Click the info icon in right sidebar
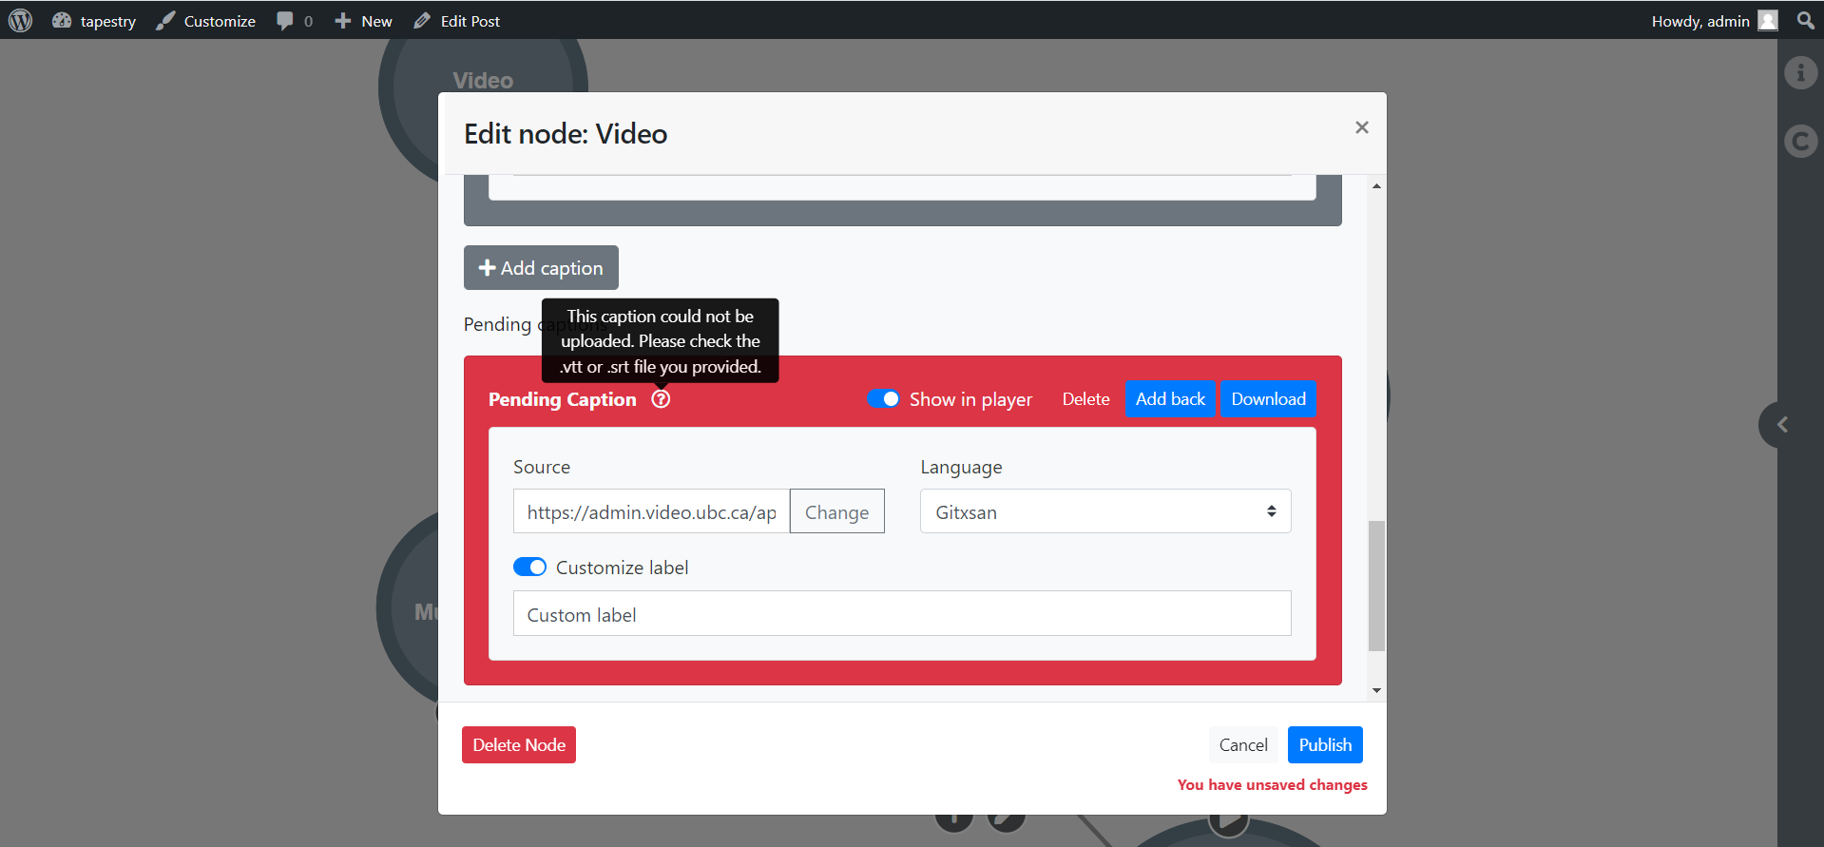Screen dimensions: 1824x847 tap(1800, 72)
